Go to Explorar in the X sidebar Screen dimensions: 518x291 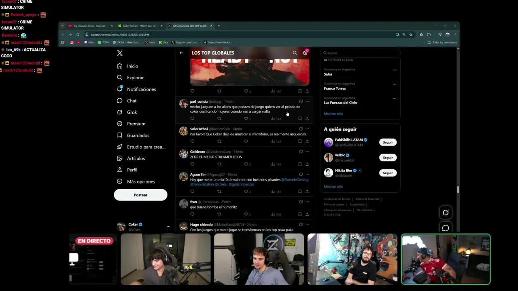(130, 78)
